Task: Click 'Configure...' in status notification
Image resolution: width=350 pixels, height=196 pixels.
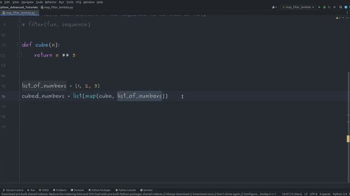Action: pyautogui.click(x=251, y=194)
